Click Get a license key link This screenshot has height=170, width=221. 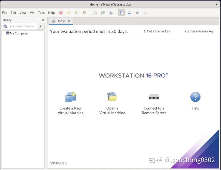(157, 31)
